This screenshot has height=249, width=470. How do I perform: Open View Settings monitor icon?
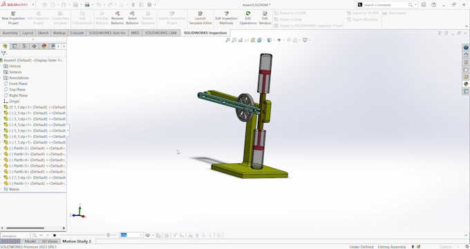pos(305,40)
